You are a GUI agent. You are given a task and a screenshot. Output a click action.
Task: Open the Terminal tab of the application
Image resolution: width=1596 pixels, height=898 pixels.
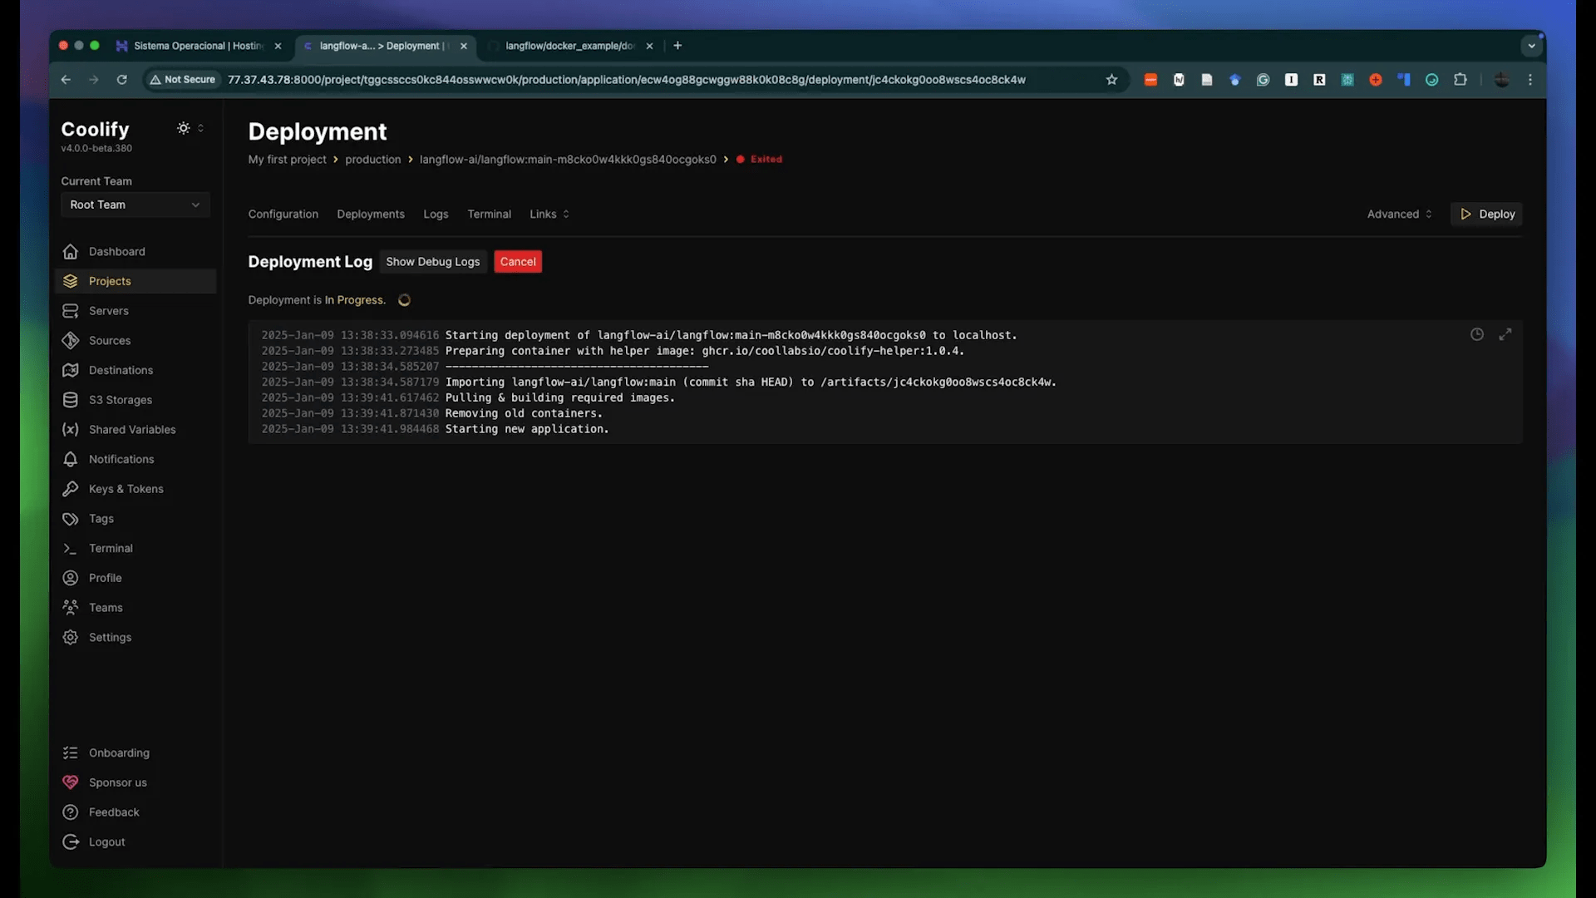click(489, 214)
